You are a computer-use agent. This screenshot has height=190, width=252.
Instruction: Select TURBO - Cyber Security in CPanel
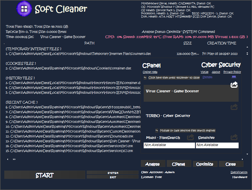tap(168, 116)
